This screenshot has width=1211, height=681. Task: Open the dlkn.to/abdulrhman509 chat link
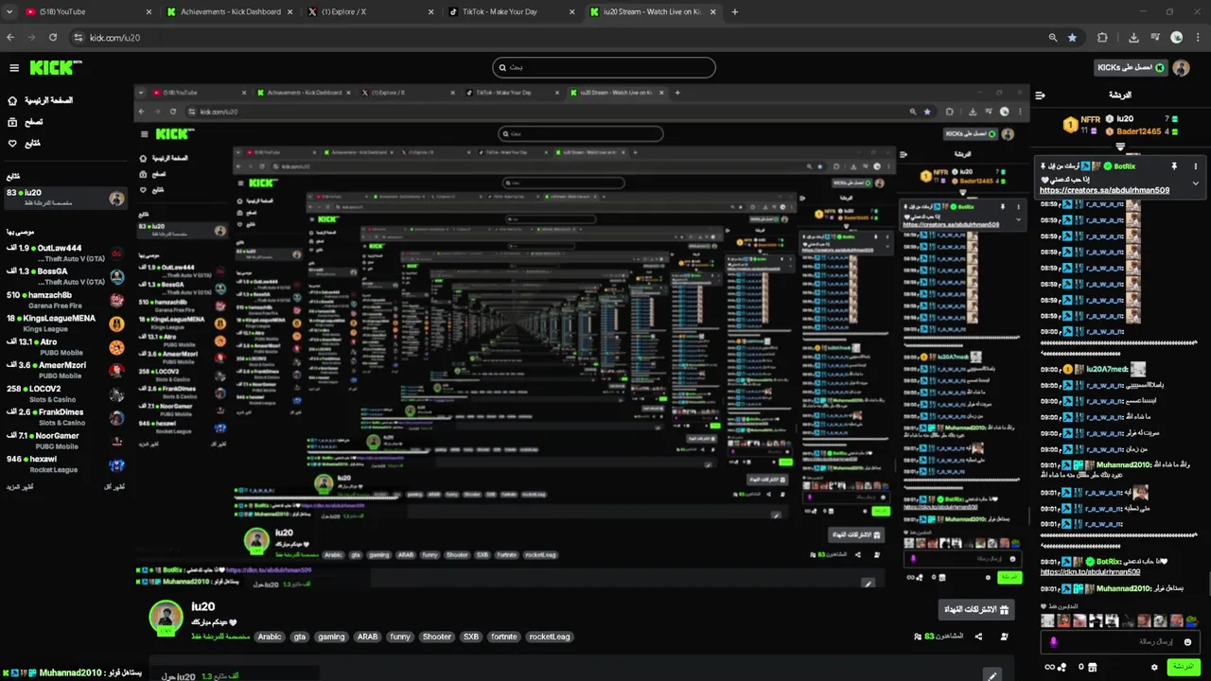click(1090, 572)
